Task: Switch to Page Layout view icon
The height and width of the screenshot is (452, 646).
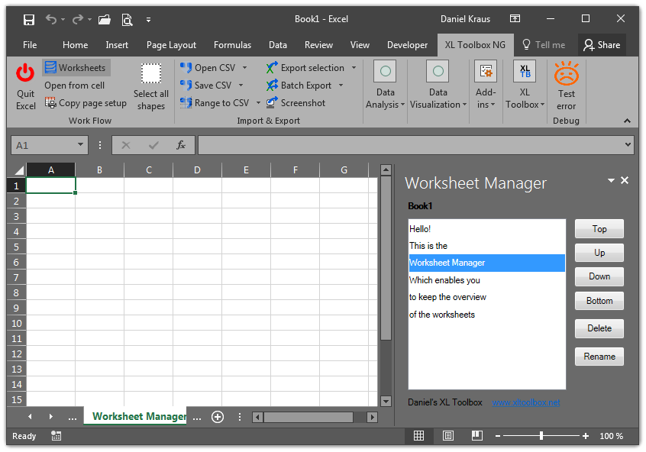Action: 447,435
